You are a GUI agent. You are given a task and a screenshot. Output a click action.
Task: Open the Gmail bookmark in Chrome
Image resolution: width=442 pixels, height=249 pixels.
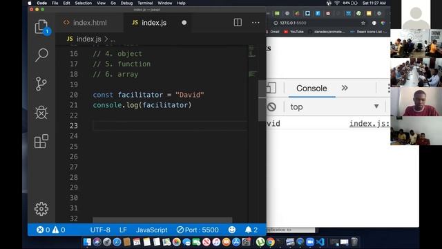272,32
